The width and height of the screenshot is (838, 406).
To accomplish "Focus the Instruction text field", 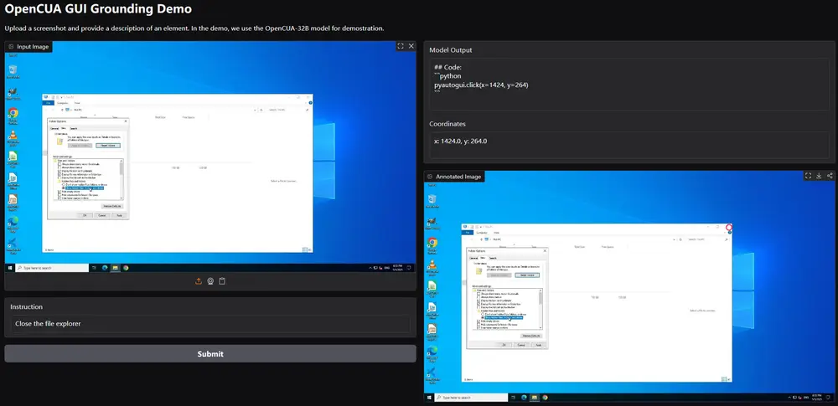I will (x=209, y=324).
